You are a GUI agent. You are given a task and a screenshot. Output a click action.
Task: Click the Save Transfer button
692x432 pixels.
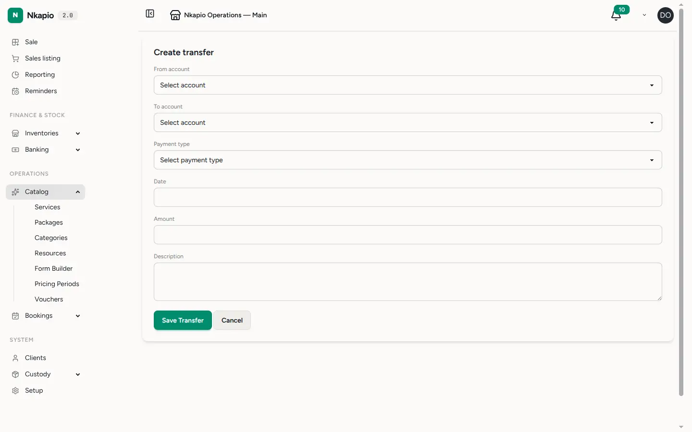[183, 320]
